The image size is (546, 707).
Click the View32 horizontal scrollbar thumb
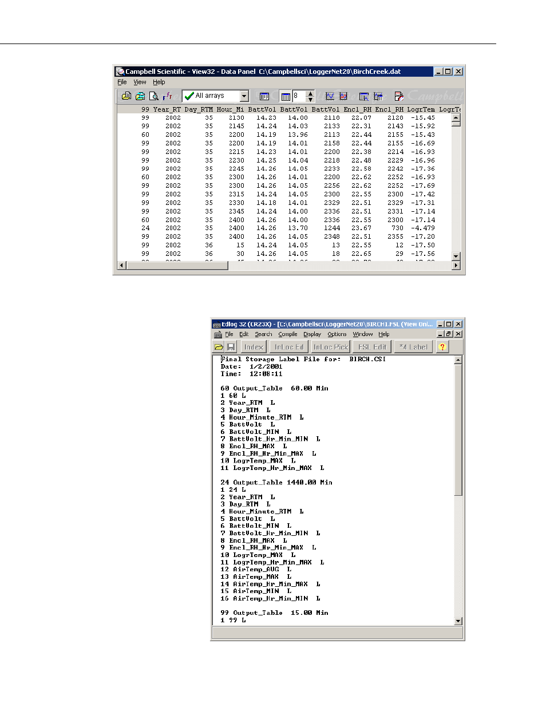pos(176,266)
